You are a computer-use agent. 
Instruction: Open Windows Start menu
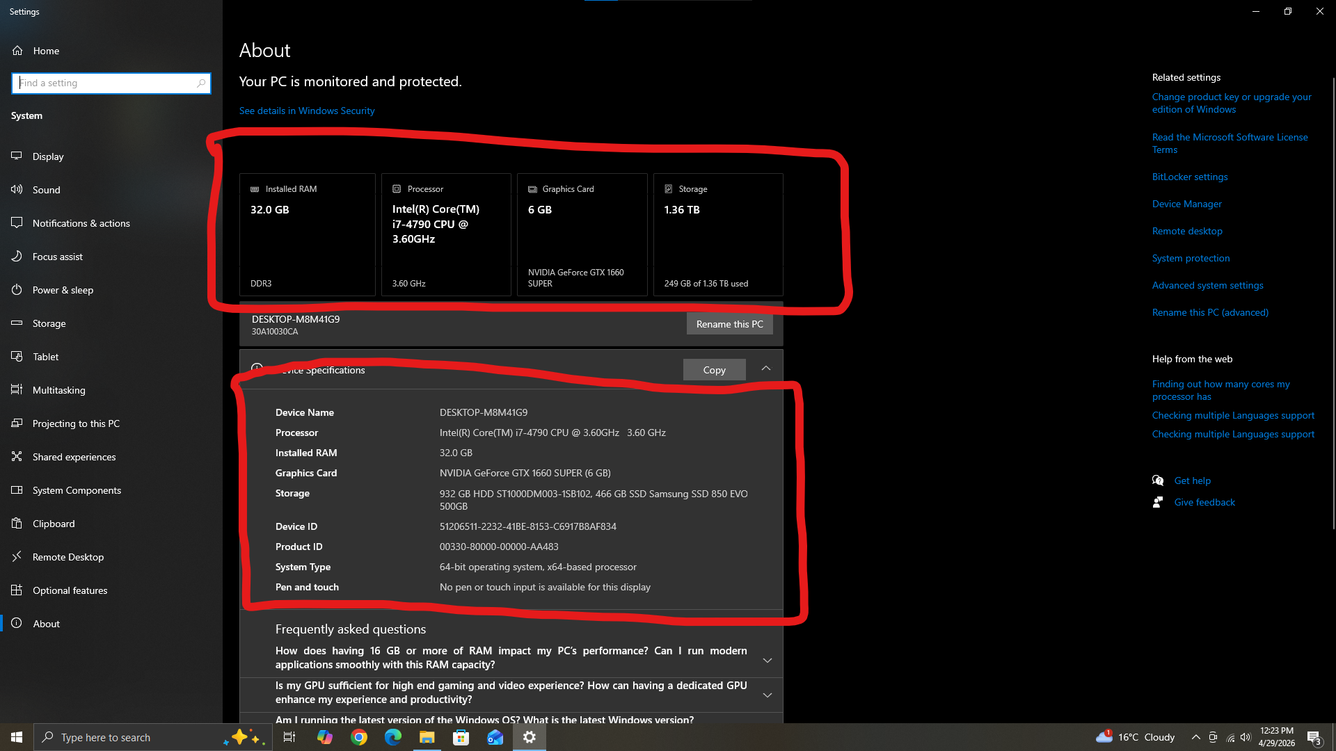click(x=17, y=737)
